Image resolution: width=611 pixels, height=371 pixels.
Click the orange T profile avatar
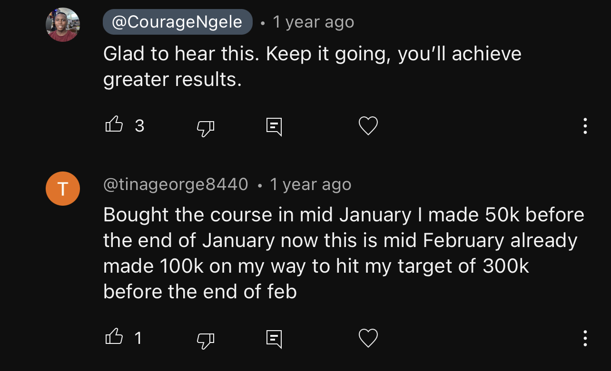(62, 189)
